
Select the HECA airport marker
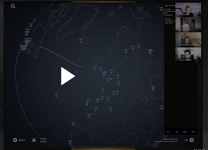click(162, 108)
